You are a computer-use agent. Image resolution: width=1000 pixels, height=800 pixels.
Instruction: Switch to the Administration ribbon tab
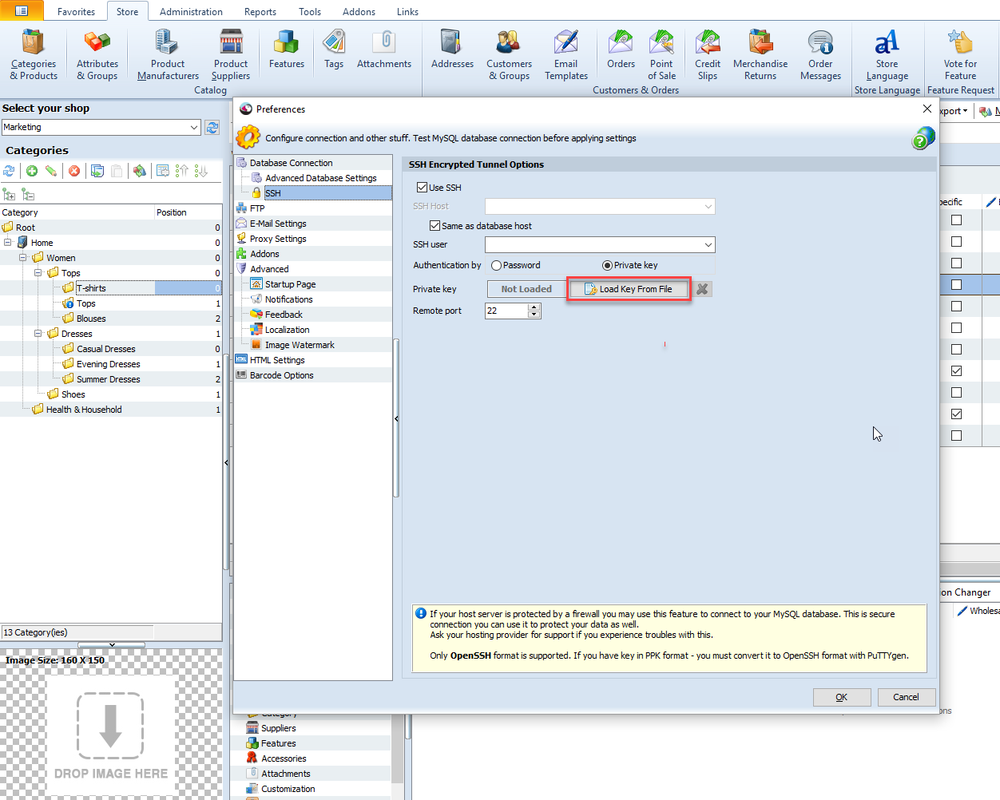pyautogui.click(x=191, y=12)
